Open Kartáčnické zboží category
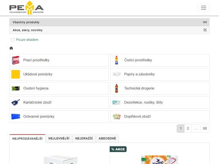The width and height of the screenshot is (219, 164). (59, 102)
